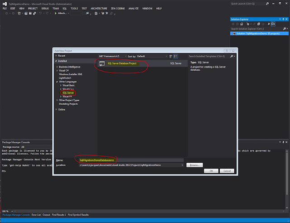Pin the Solution Explorer panel
The image size is (290, 223).
pos(283,19)
